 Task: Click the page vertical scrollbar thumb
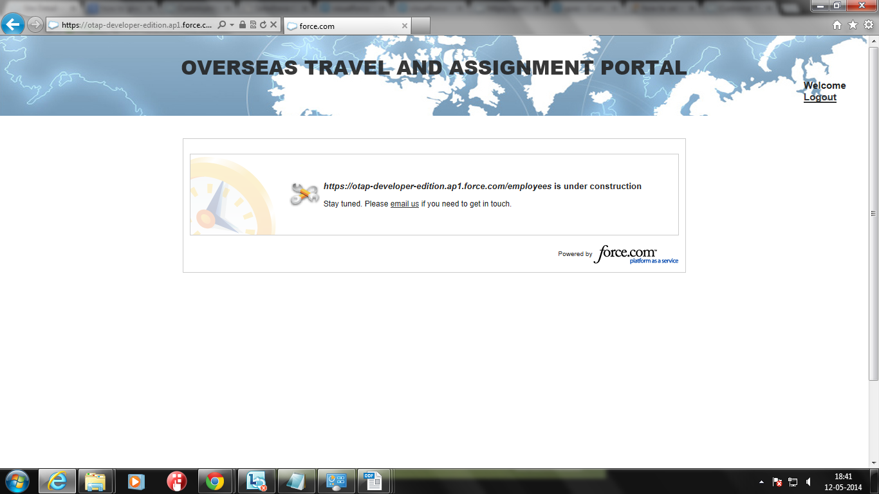pos(873,214)
